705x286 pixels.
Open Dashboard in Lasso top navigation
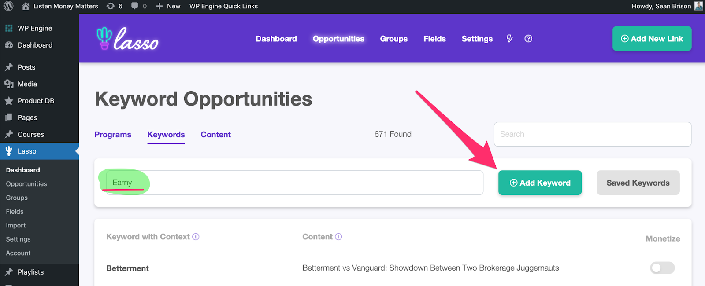tap(276, 39)
